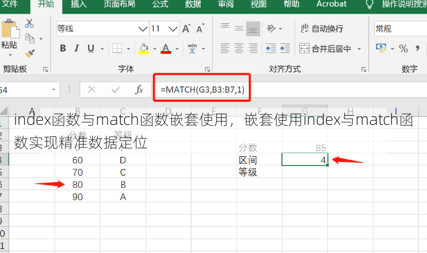The width and height of the screenshot is (427, 253).
Task: Increase font size with large A
Action: coord(186,29)
